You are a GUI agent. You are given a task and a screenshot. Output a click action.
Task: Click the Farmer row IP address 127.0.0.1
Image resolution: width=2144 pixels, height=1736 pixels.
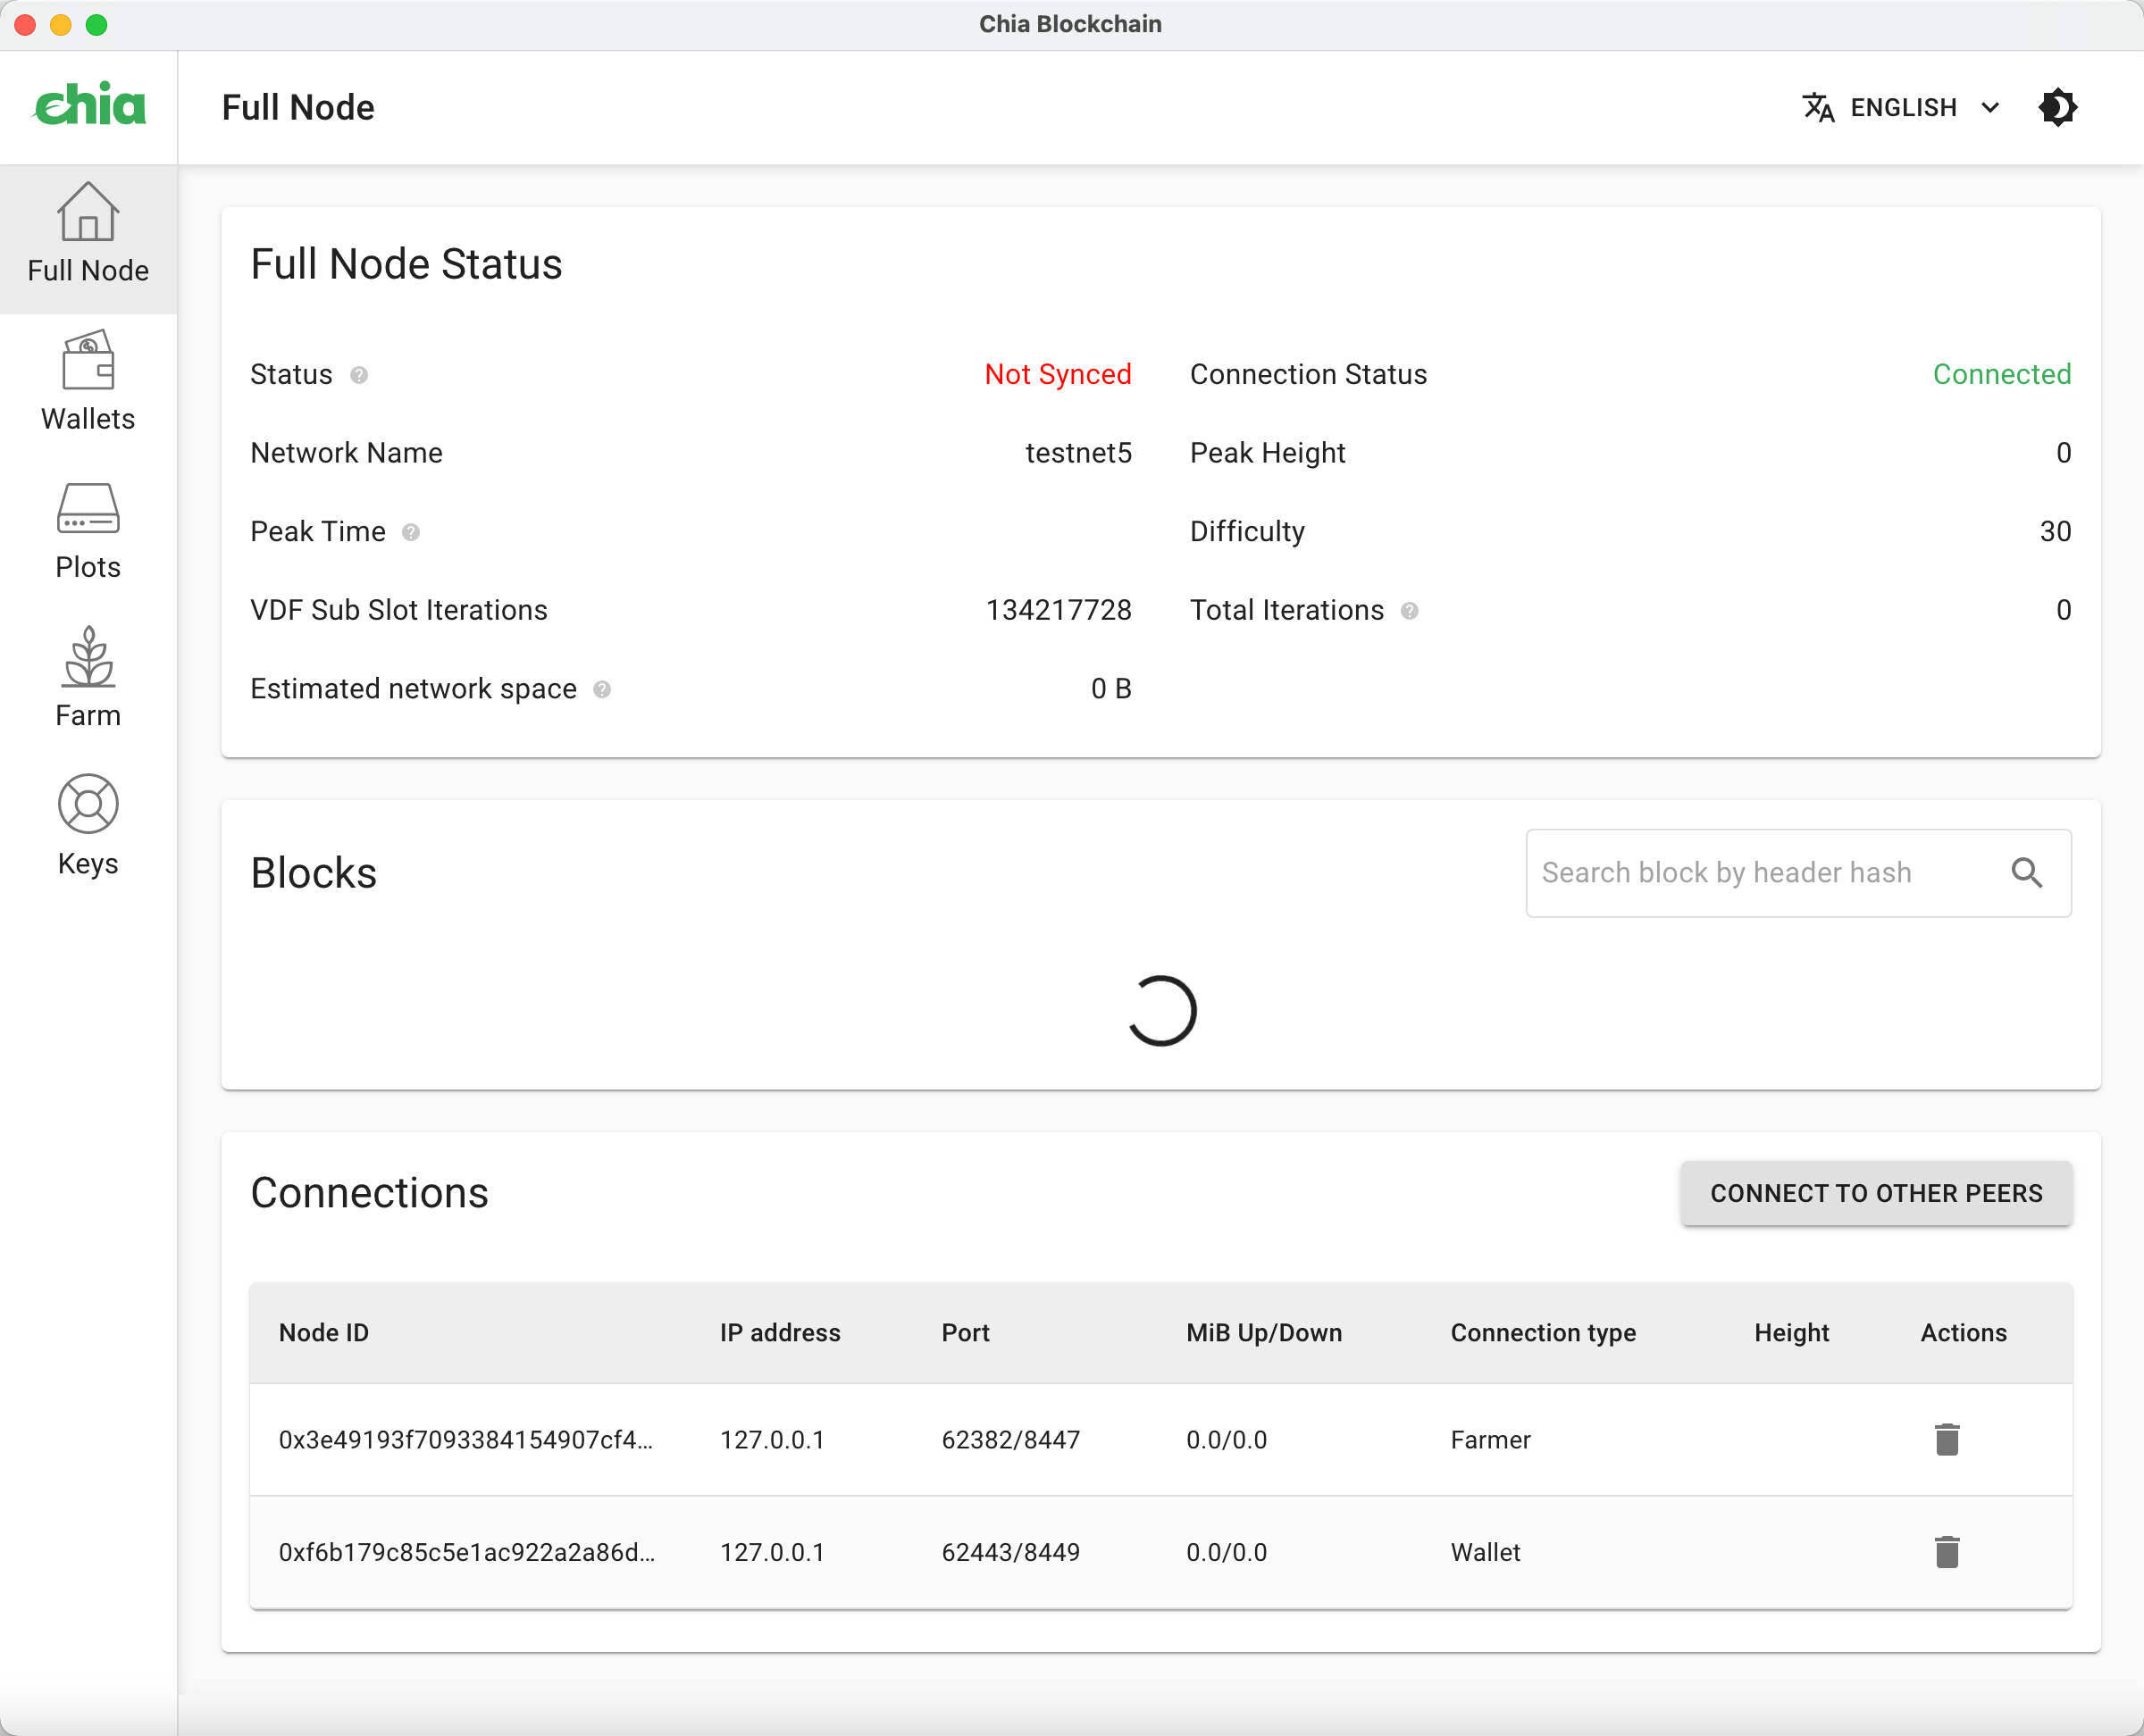pos(773,1440)
